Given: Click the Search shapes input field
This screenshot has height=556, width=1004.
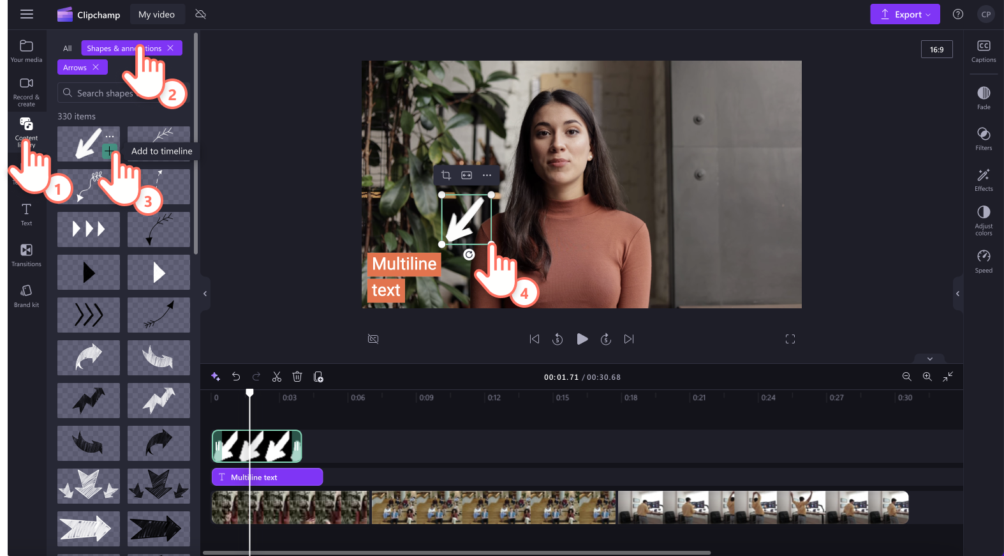Looking at the screenshot, I should [123, 93].
